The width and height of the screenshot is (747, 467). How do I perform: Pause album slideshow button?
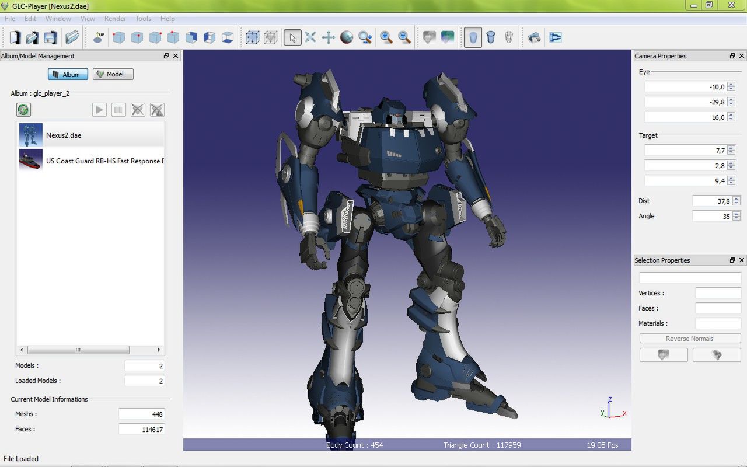pyautogui.click(x=118, y=110)
